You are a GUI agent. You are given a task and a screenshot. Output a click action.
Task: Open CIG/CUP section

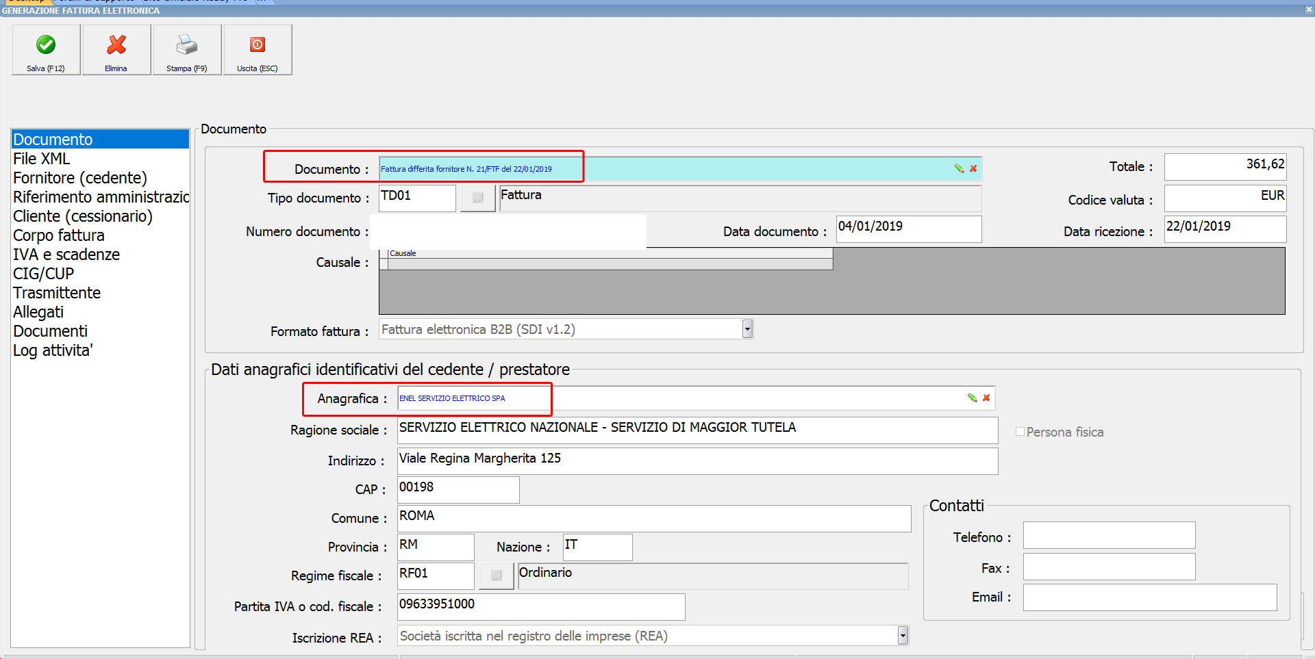(100, 274)
